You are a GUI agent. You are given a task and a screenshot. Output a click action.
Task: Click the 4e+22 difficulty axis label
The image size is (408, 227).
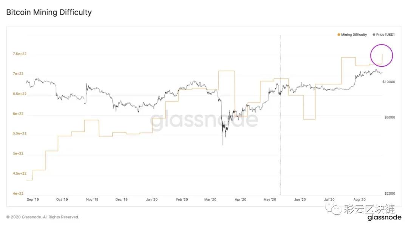pos(18,193)
